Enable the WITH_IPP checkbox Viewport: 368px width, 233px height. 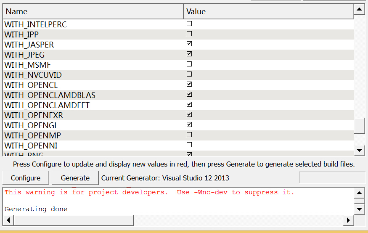tap(189, 34)
